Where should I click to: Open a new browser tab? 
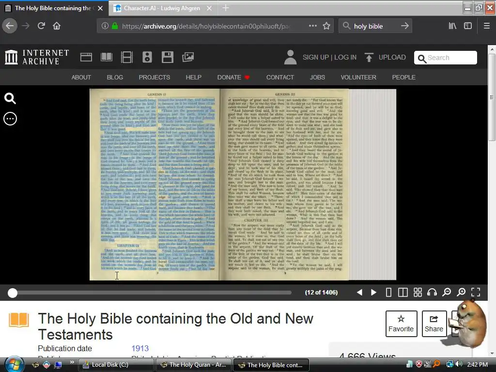(x=226, y=8)
